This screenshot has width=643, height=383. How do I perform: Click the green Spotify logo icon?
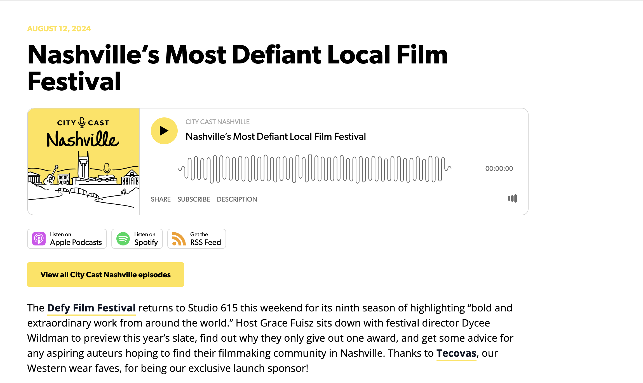point(123,239)
